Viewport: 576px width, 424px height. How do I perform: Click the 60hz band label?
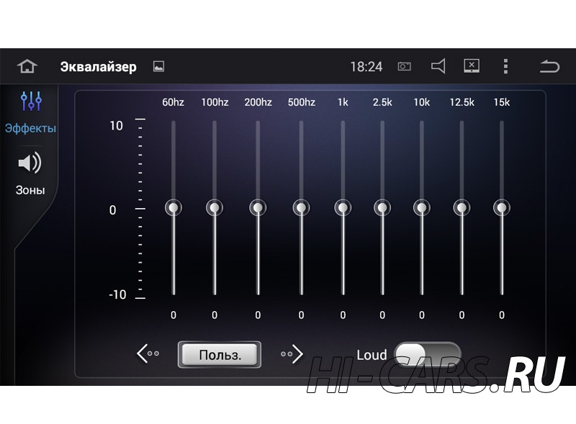tap(173, 102)
